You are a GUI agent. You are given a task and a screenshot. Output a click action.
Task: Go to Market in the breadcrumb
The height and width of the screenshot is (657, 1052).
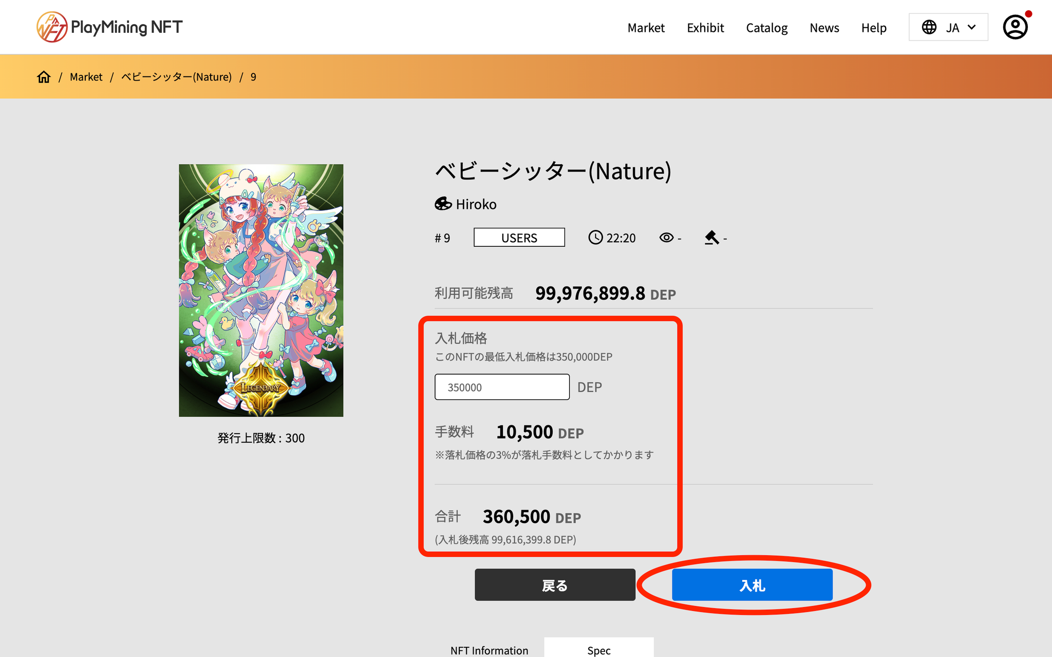coord(86,77)
